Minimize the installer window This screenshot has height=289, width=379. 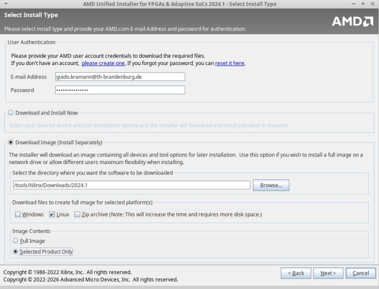tap(355, 4)
